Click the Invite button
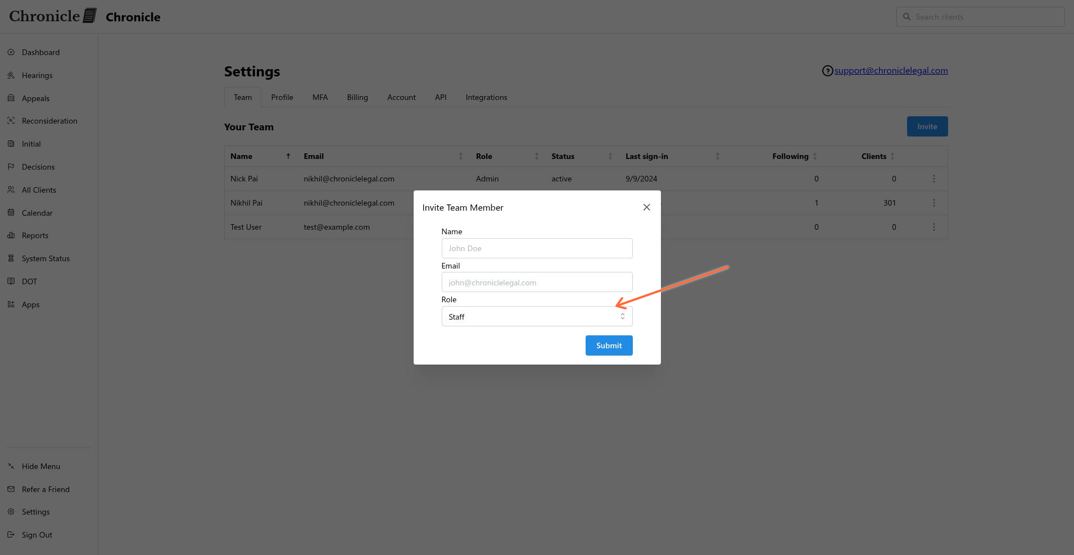 pos(927,126)
